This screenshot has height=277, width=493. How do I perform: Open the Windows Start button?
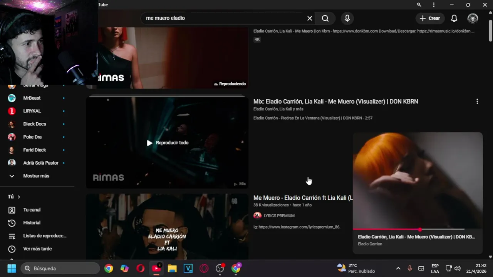12,268
